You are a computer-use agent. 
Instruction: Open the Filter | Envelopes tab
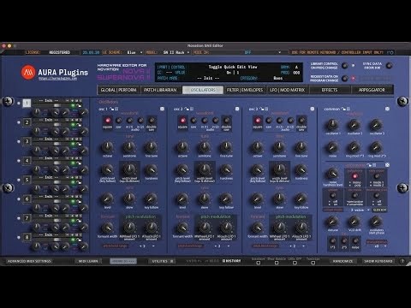(245, 90)
